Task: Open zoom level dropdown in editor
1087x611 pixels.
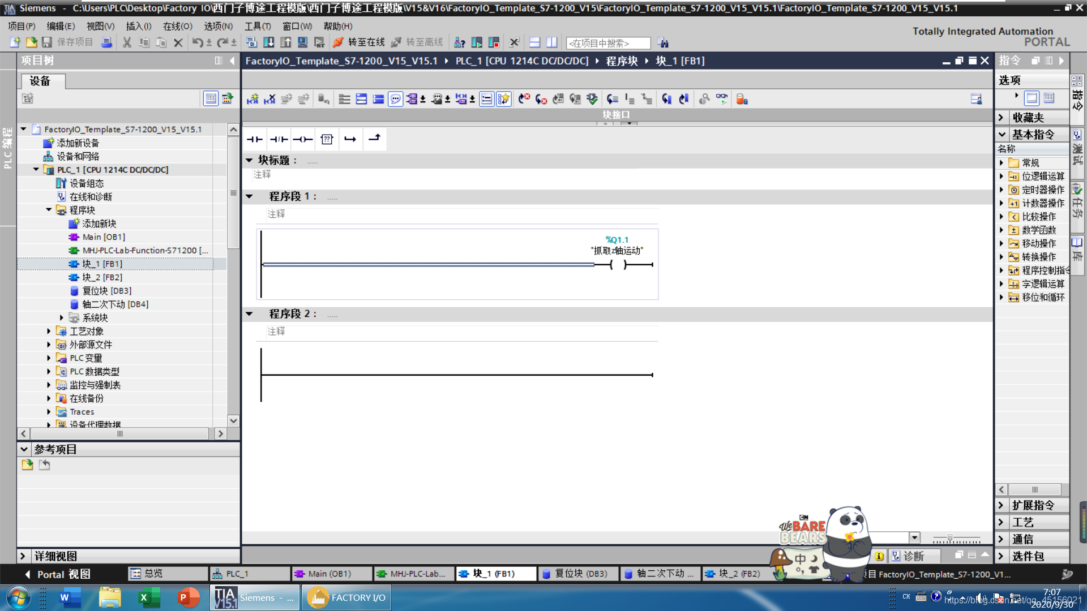Action: coord(914,537)
